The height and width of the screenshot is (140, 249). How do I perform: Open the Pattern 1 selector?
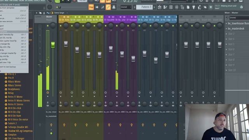(x=144, y=7)
